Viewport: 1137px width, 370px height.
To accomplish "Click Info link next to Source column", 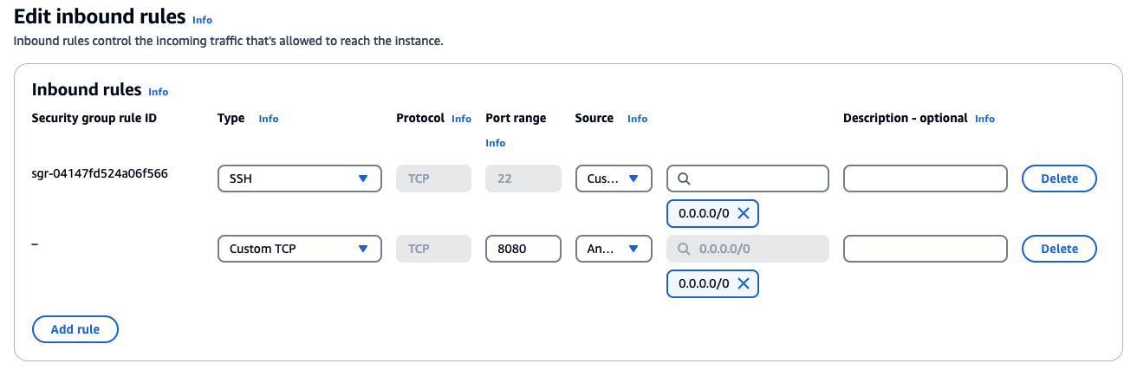I will (x=637, y=119).
